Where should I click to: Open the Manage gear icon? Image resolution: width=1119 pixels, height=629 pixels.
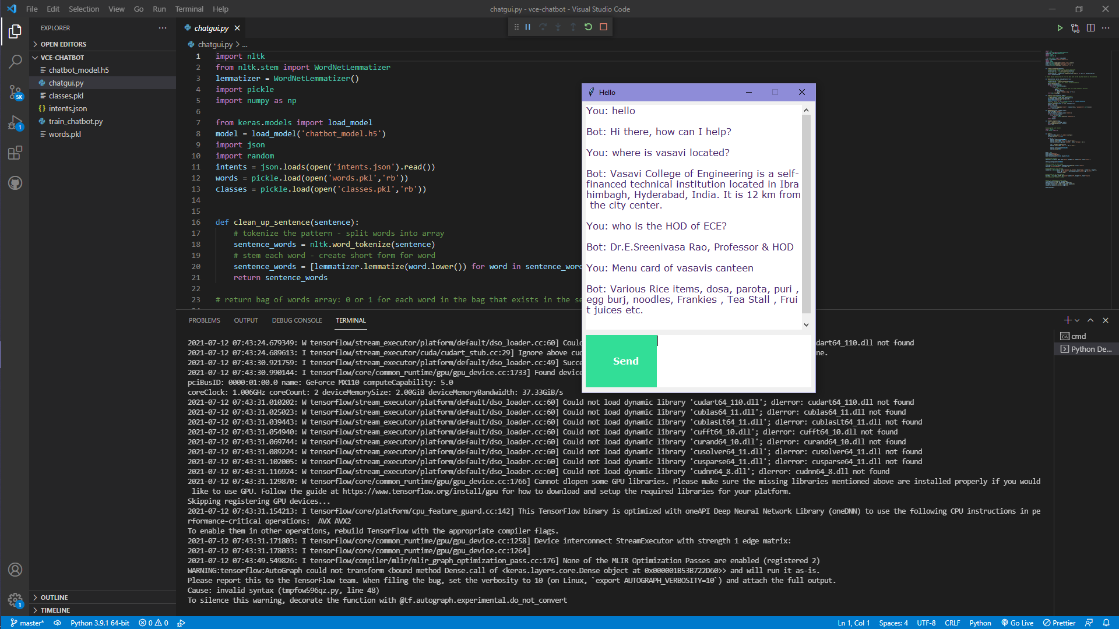pyautogui.click(x=15, y=600)
